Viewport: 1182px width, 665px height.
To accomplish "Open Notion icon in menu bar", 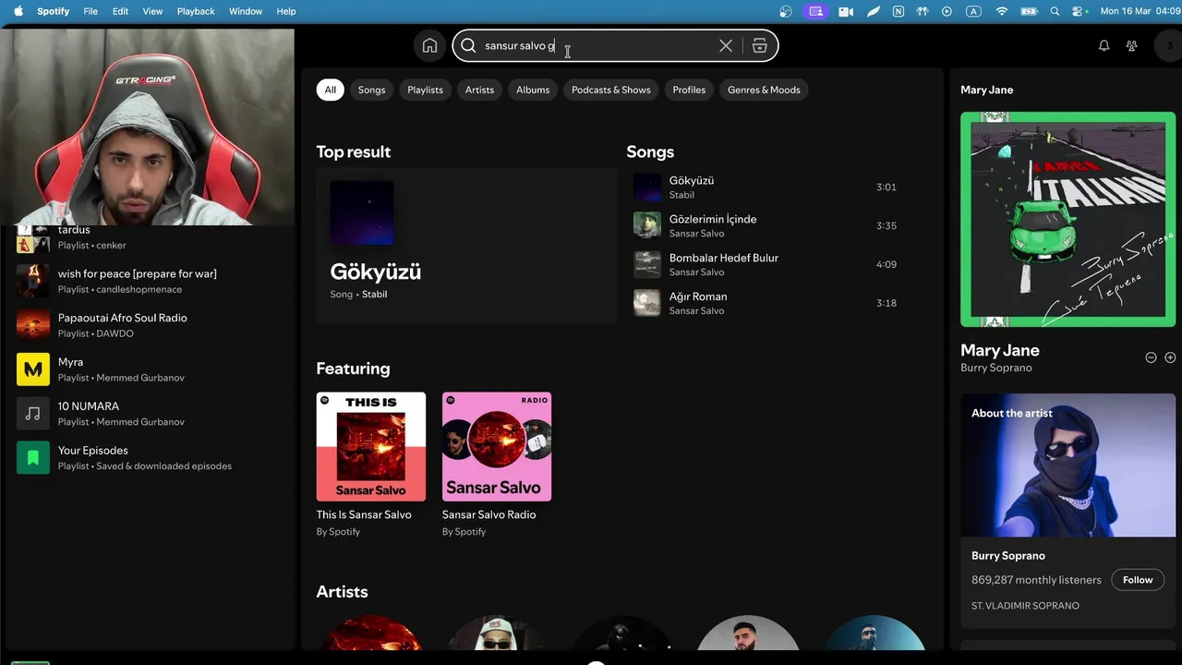I will (899, 11).
